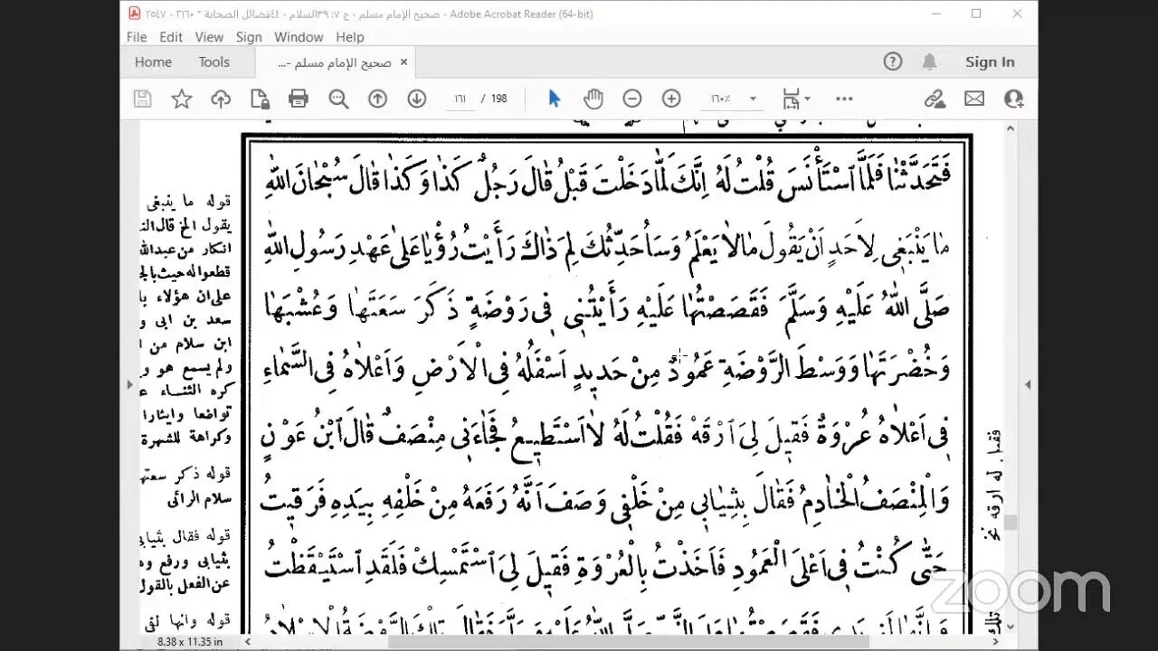This screenshot has height=651, width=1158.
Task: Zoom out with the minus icon
Action: point(632,99)
